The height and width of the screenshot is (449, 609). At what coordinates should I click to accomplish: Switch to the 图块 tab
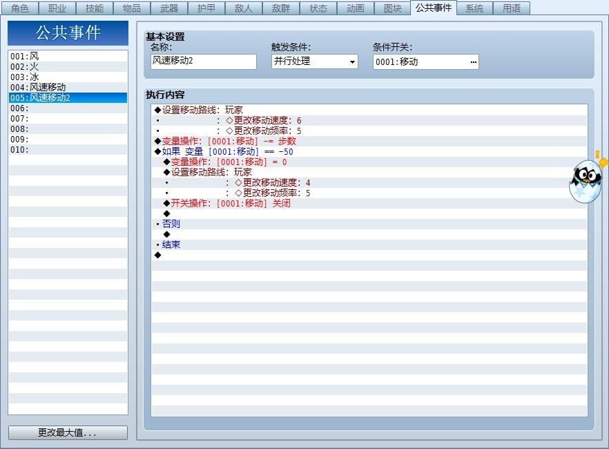tap(393, 8)
